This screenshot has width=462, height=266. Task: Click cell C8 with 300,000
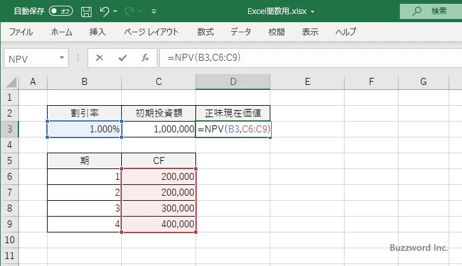[x=159, y=208]
